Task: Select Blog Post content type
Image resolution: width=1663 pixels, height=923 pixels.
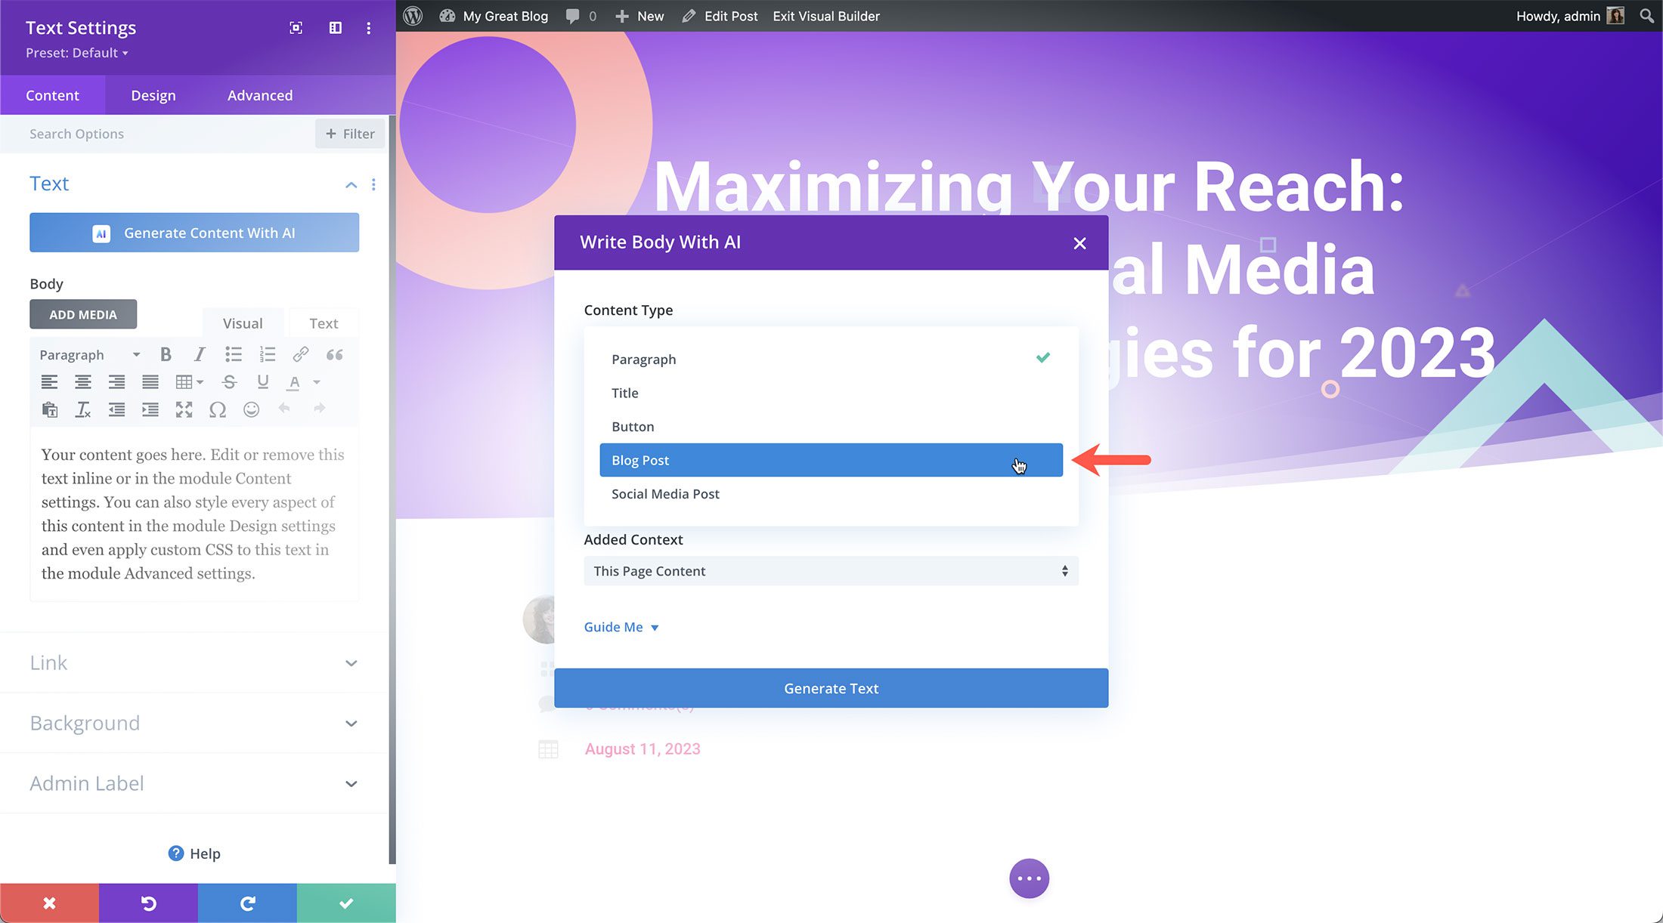Action: point(830,459)
